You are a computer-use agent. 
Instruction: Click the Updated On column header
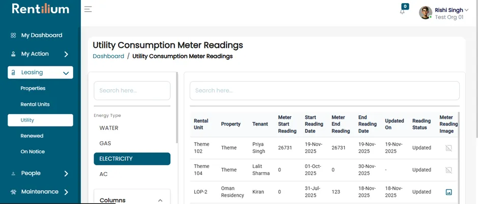394,124
